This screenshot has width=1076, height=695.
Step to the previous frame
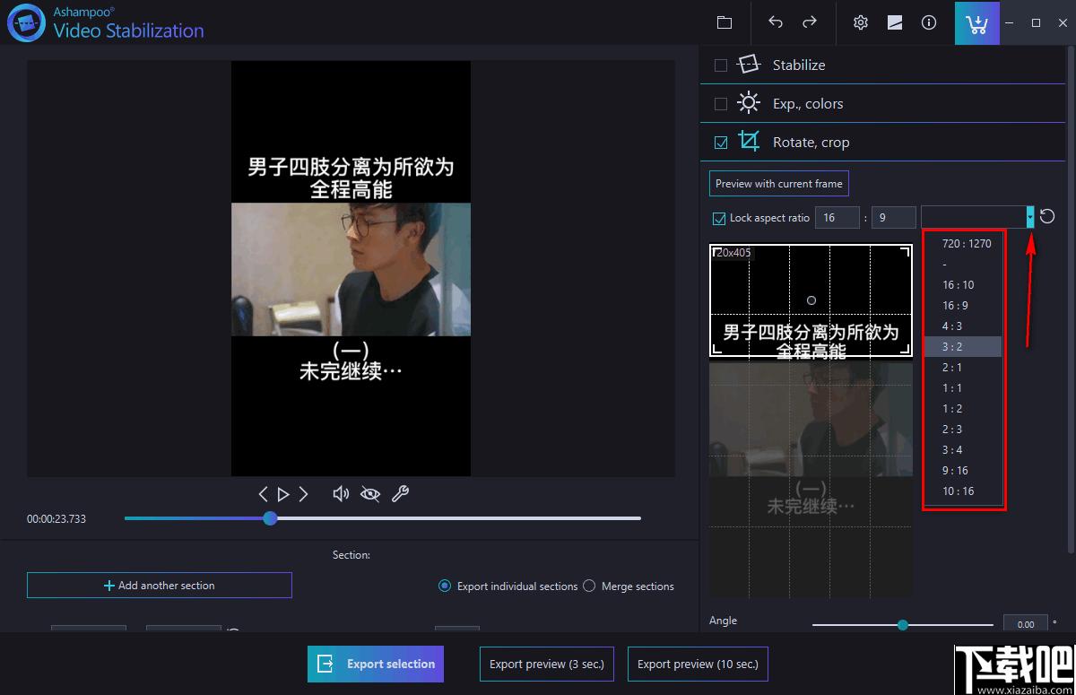(263, 494)
